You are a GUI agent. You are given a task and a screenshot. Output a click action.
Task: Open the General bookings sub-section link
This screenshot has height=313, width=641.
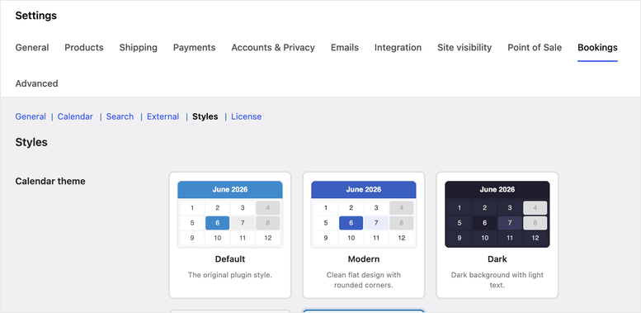[x=31, y=116]
